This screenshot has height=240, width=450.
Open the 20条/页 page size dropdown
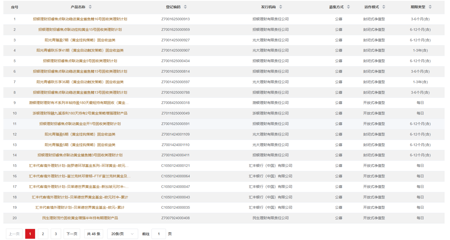pos(122,234)
